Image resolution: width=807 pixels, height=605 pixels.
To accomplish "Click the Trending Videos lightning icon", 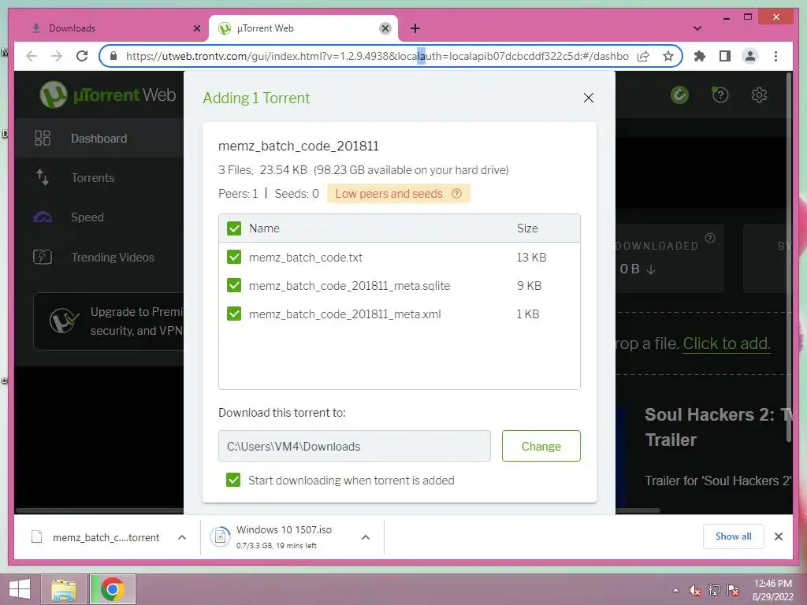I will click(43, 256).
